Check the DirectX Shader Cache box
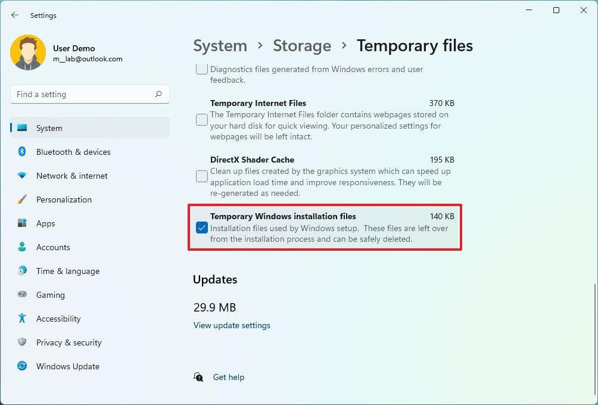 click(x=201, y=176)
